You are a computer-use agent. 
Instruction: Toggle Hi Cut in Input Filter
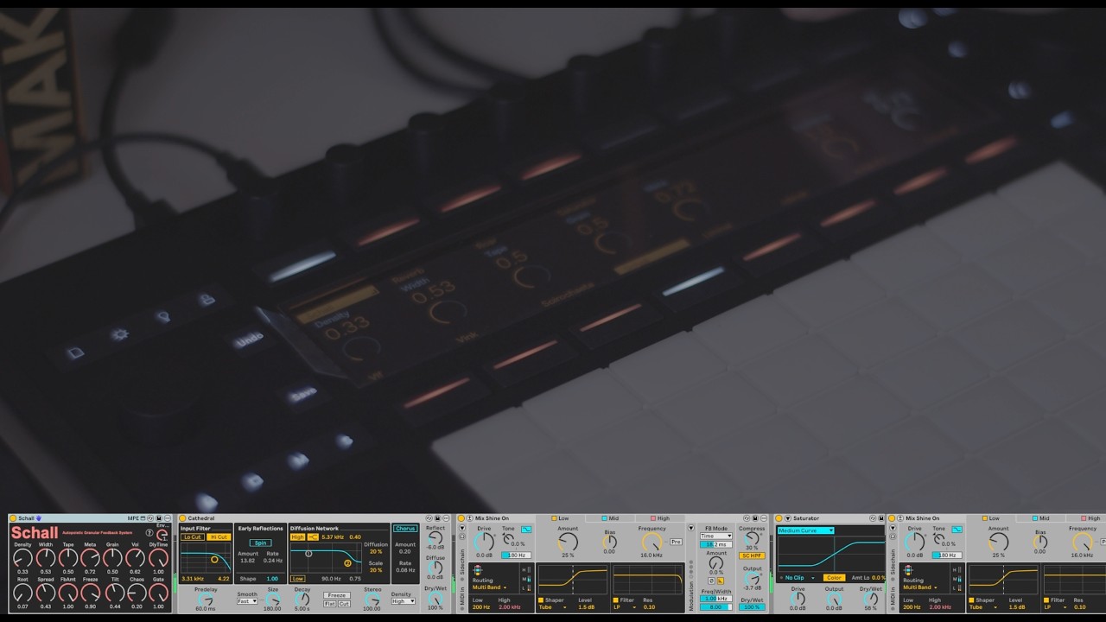(219, 536)
